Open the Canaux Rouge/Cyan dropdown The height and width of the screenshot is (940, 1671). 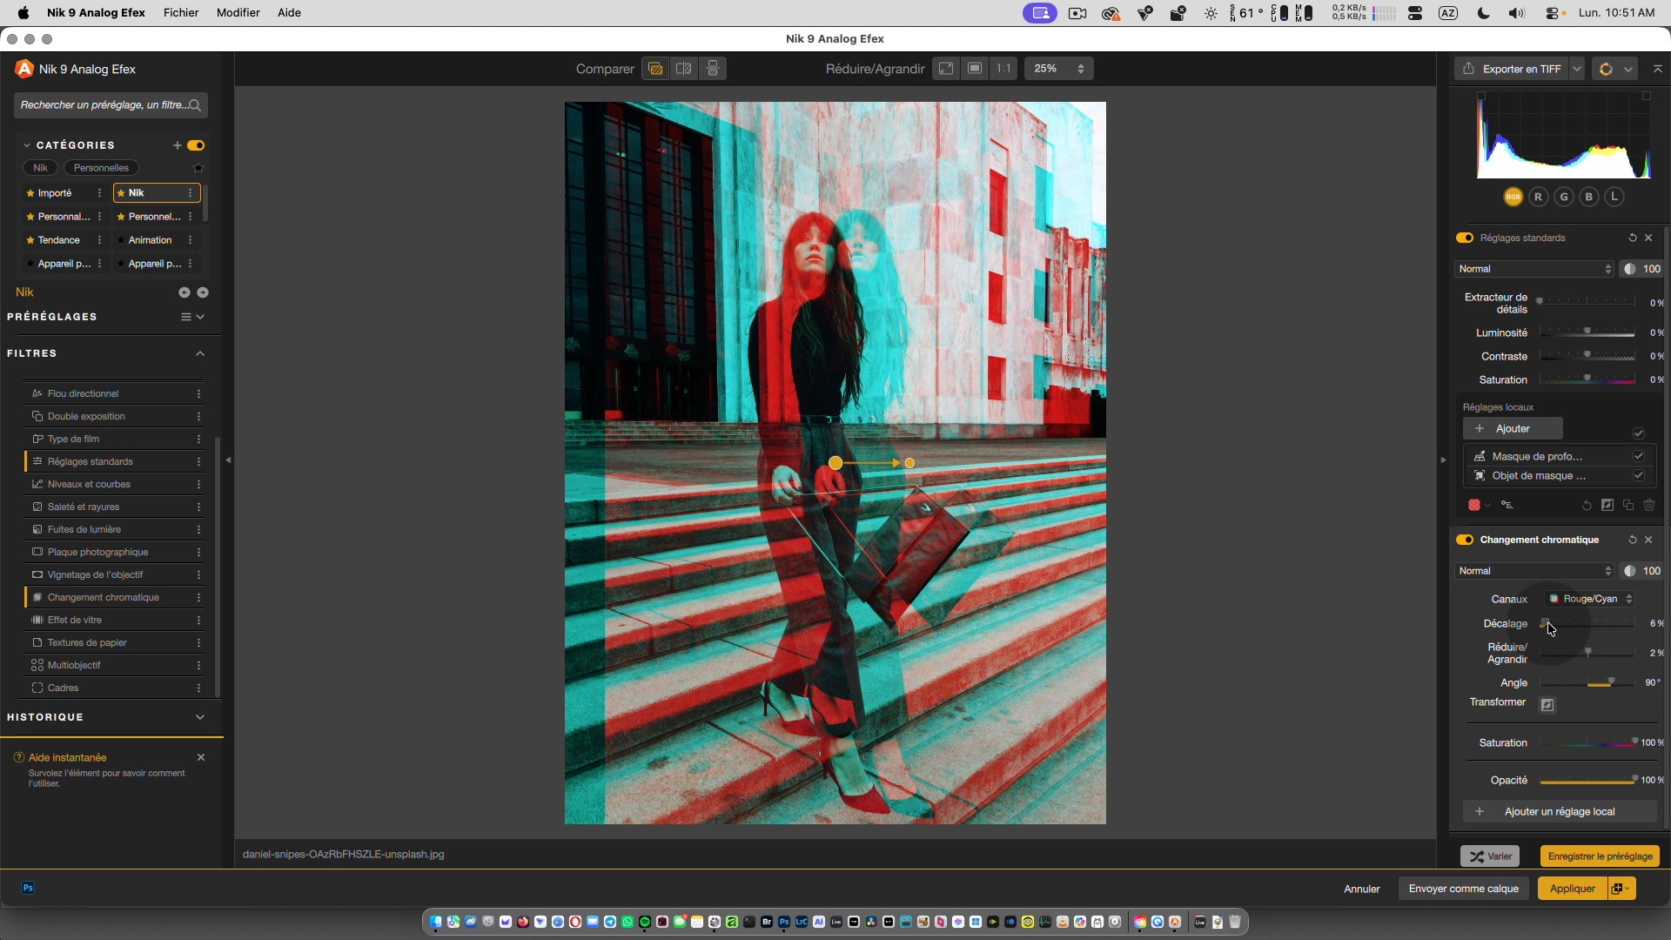[1590, 600]
